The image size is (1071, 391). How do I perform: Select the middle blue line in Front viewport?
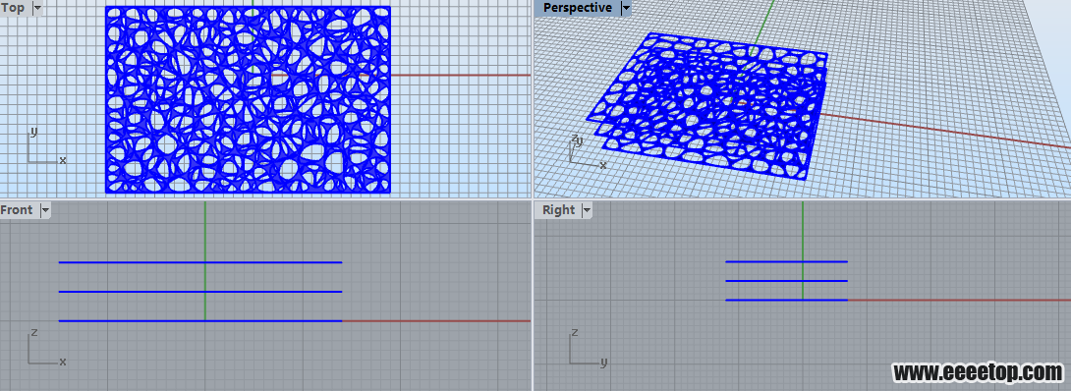pyautogui.click(x=200, y=292)
